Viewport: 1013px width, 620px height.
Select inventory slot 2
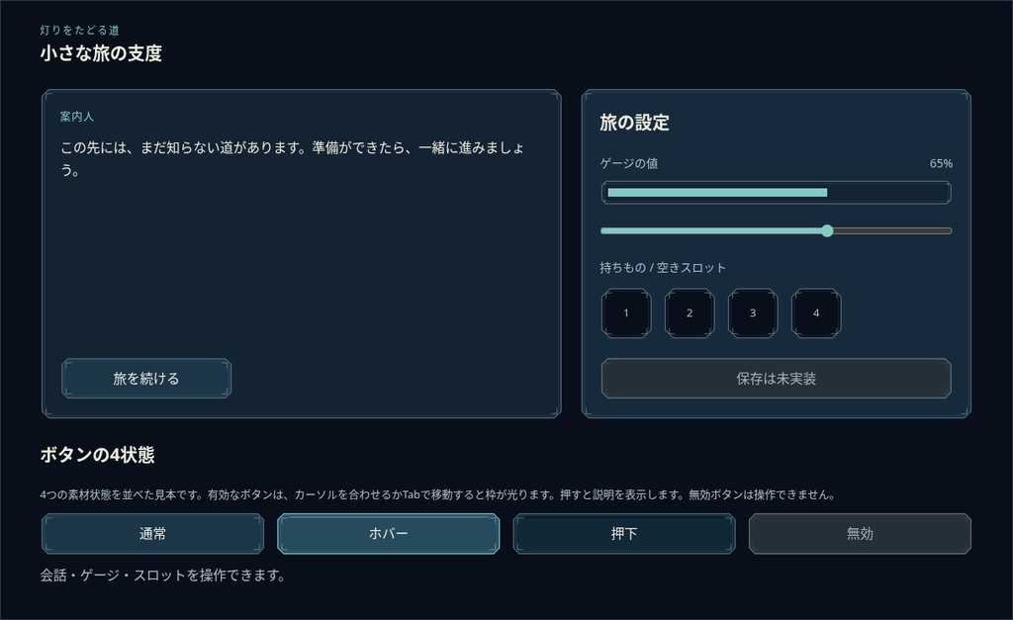click(x=690, y=313)
